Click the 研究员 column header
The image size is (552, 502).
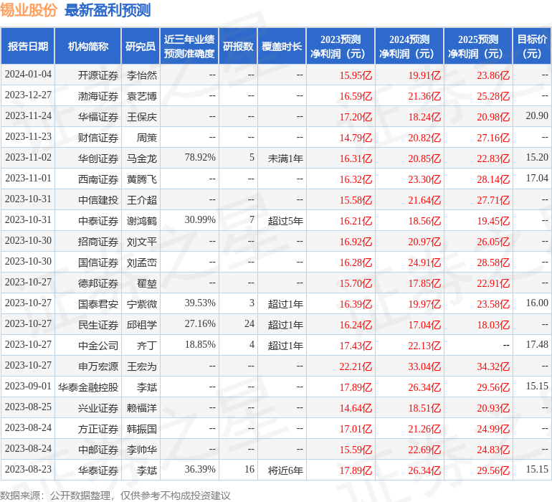[x=141, y=46]
